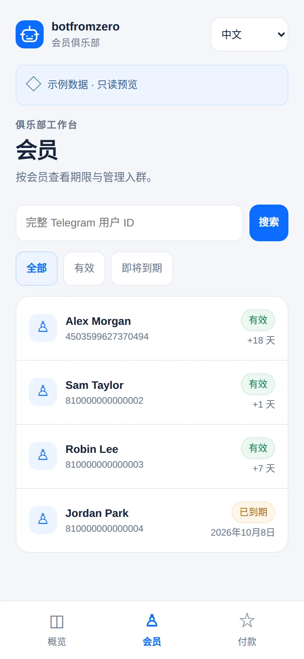Click the botfromzero robot logo icon
The image size is (304, 659).
[x=30, y=34]
